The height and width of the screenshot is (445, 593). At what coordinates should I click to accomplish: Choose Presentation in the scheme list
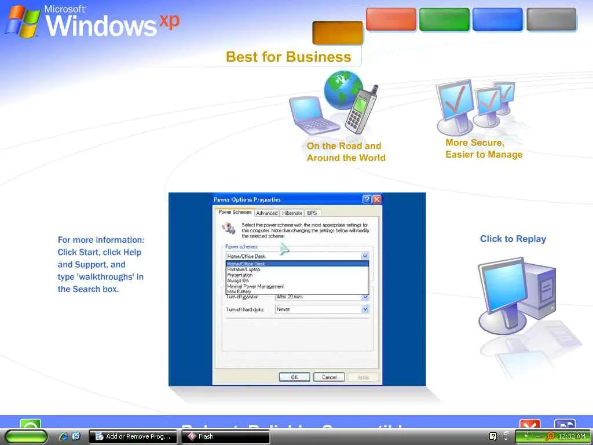tap(297, 275)
